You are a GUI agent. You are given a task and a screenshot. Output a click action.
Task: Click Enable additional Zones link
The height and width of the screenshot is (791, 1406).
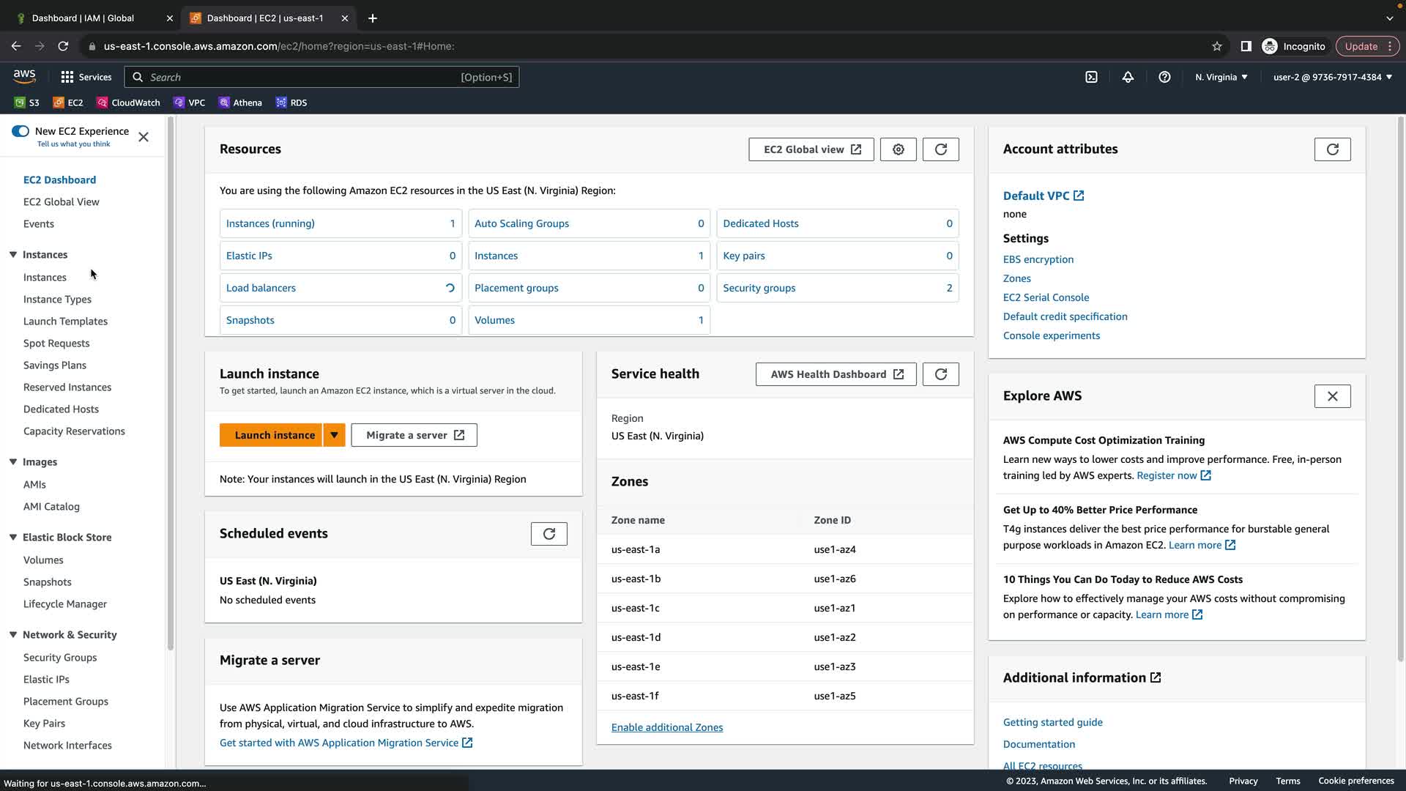tap(666, 727)
